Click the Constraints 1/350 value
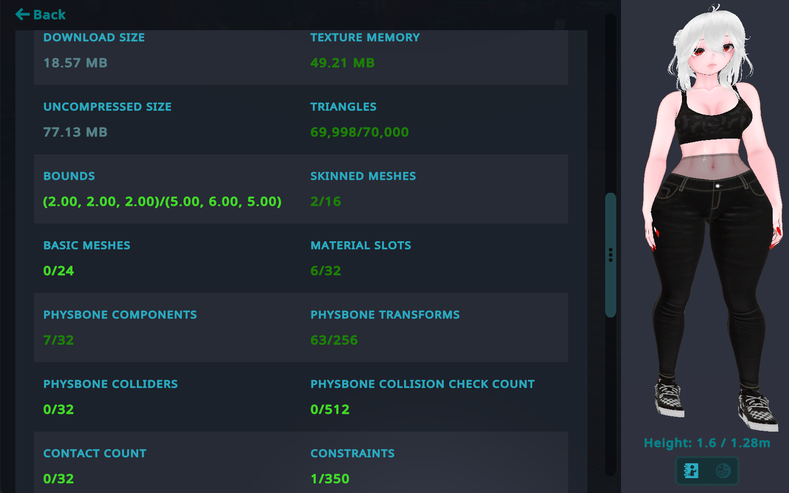 [330, 479]
